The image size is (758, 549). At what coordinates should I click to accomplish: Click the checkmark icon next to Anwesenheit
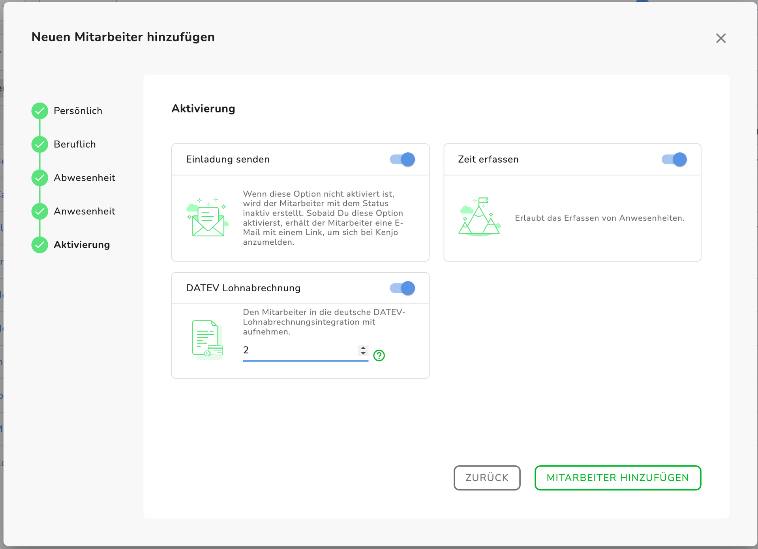click(x=40, y=212)
